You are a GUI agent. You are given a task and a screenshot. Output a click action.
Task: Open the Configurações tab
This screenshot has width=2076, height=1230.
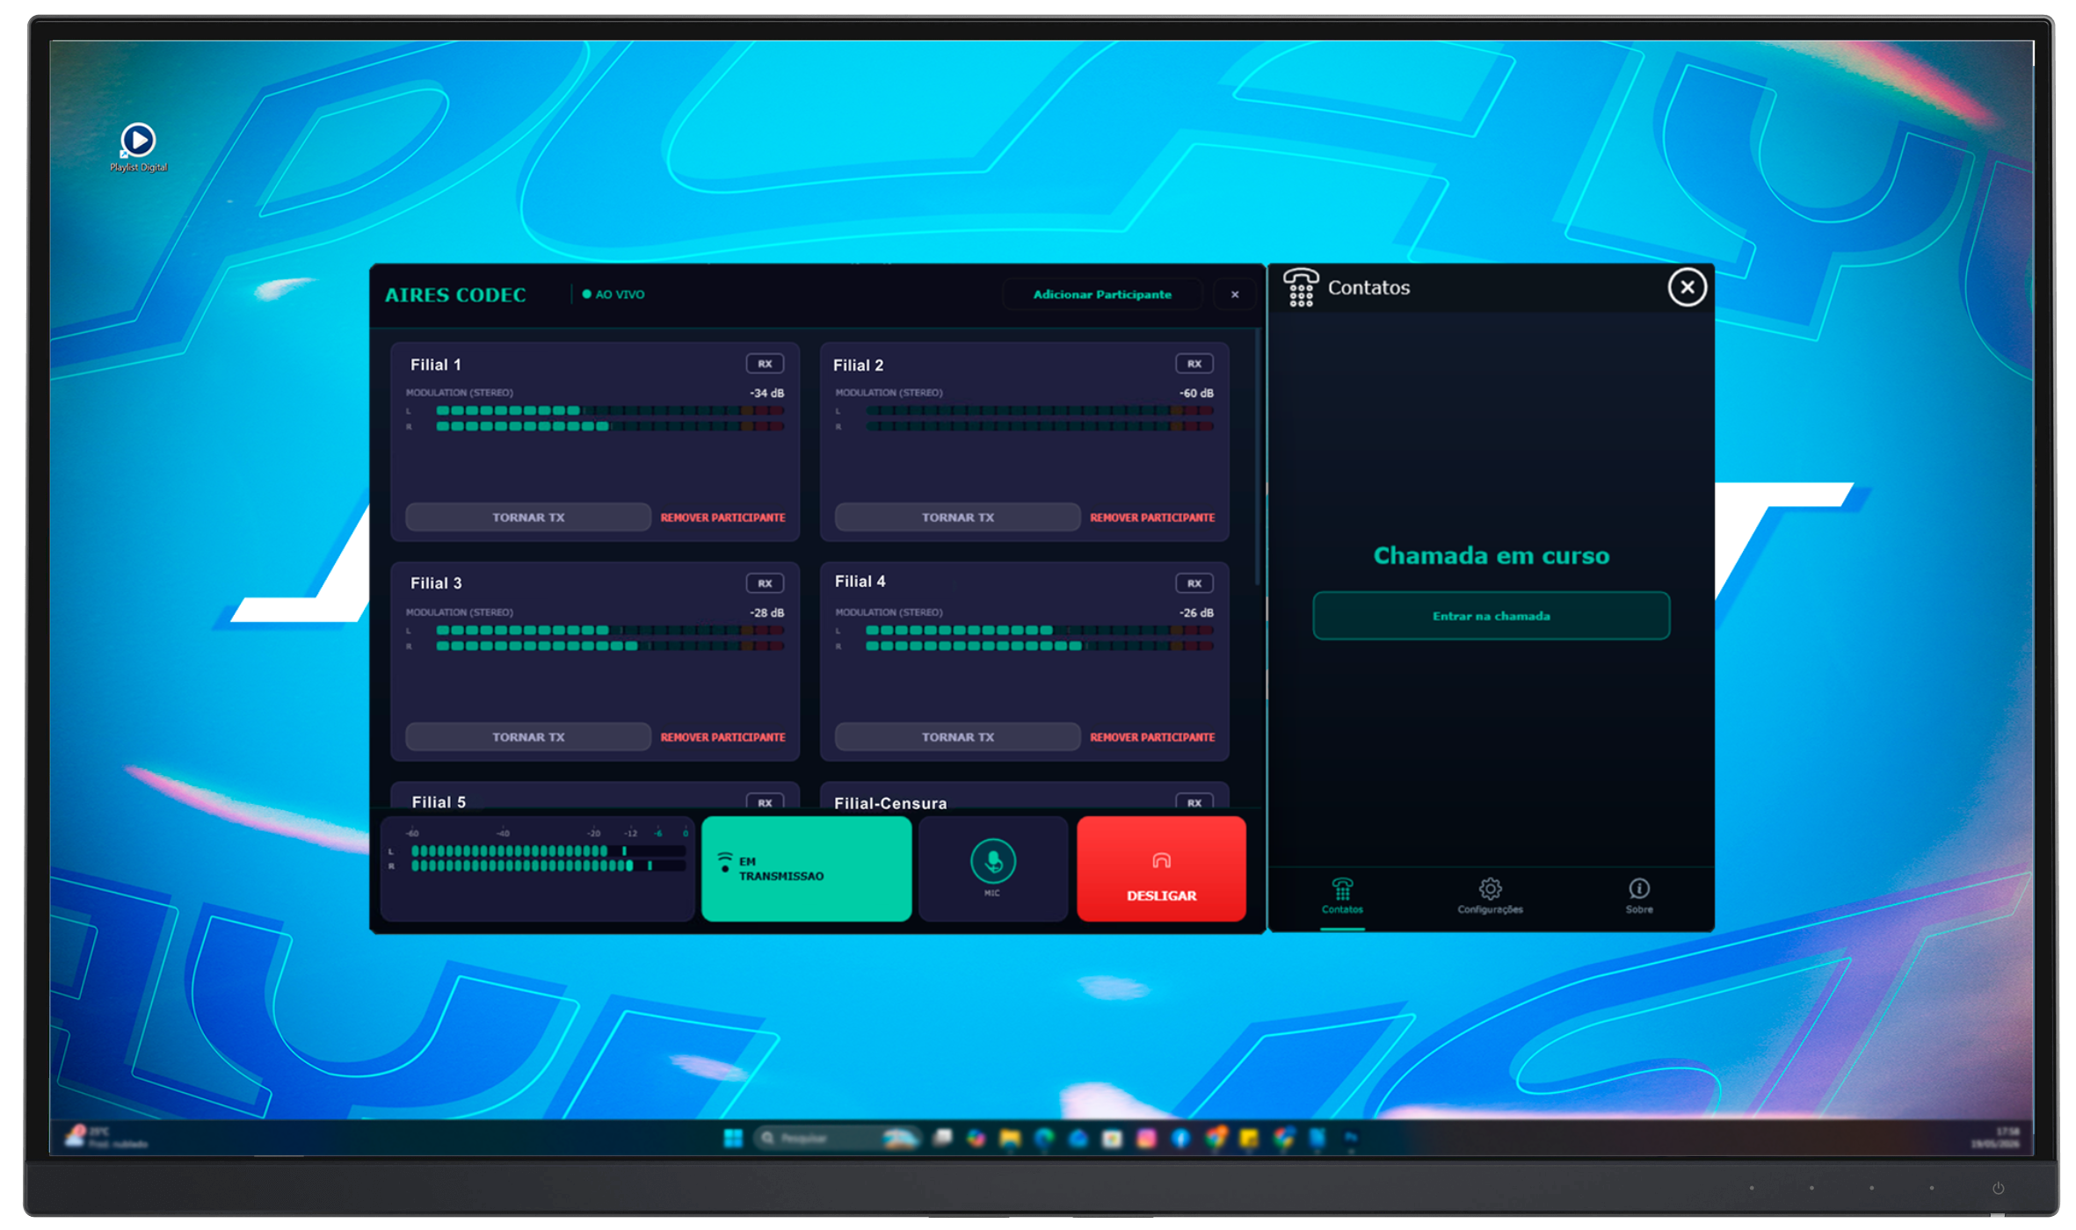[x=1490, y=897]
